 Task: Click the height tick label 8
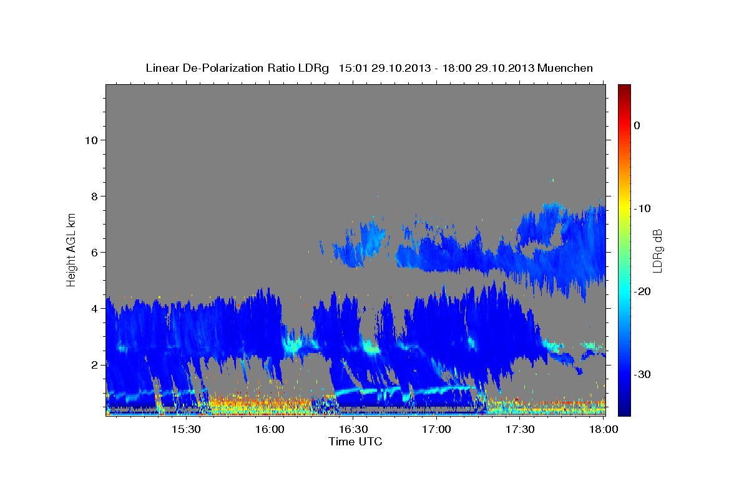[94, 196]
